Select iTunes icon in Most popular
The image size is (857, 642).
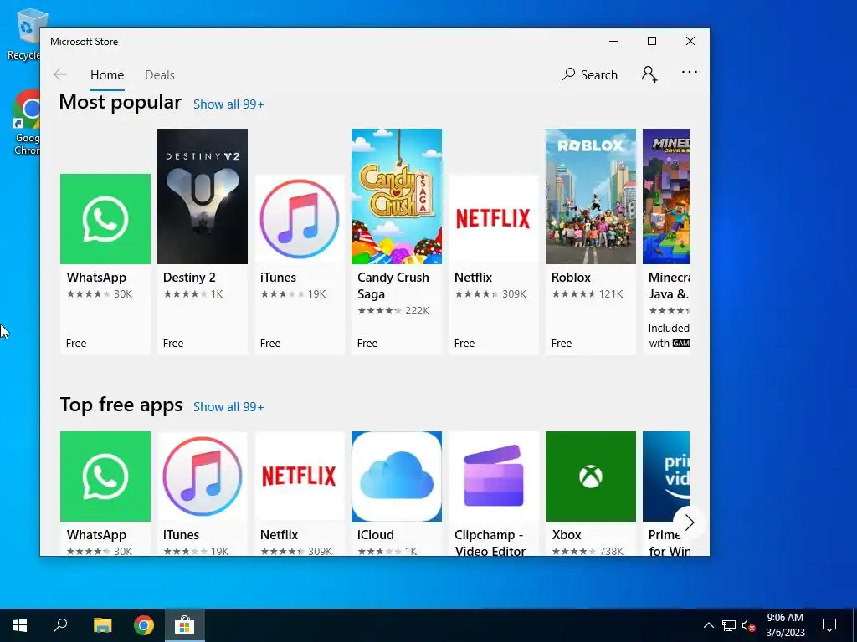(300, 218)
